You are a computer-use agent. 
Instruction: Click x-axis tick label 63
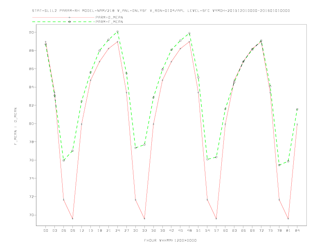pyautogui.click(x=234, y=230)
